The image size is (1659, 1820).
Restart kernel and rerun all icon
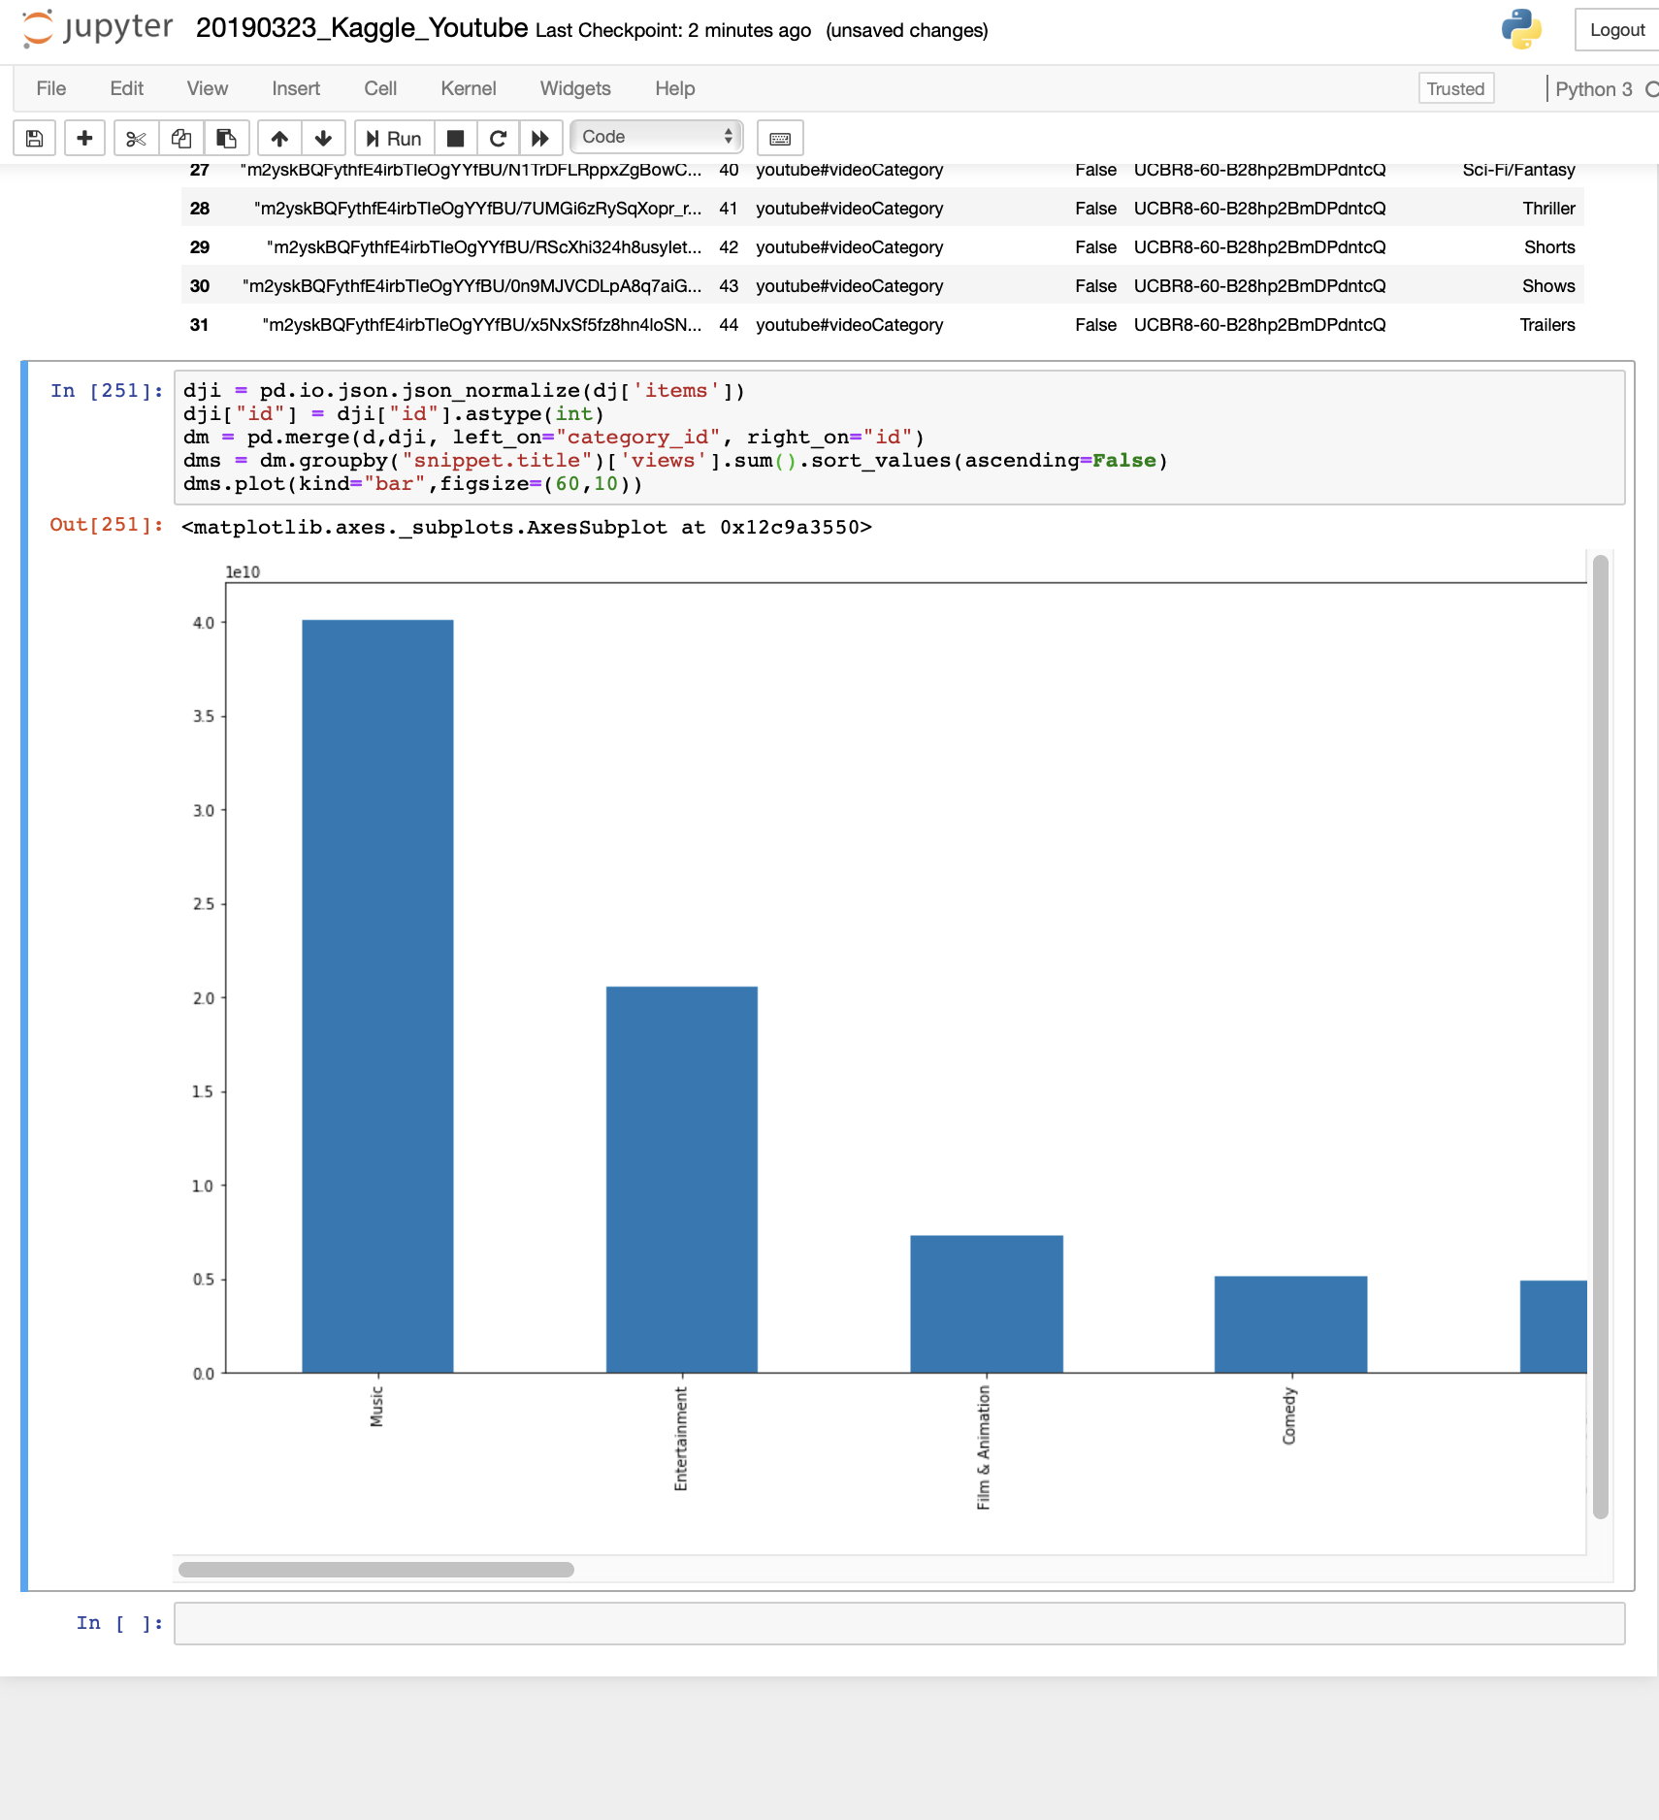coord(540,138)
